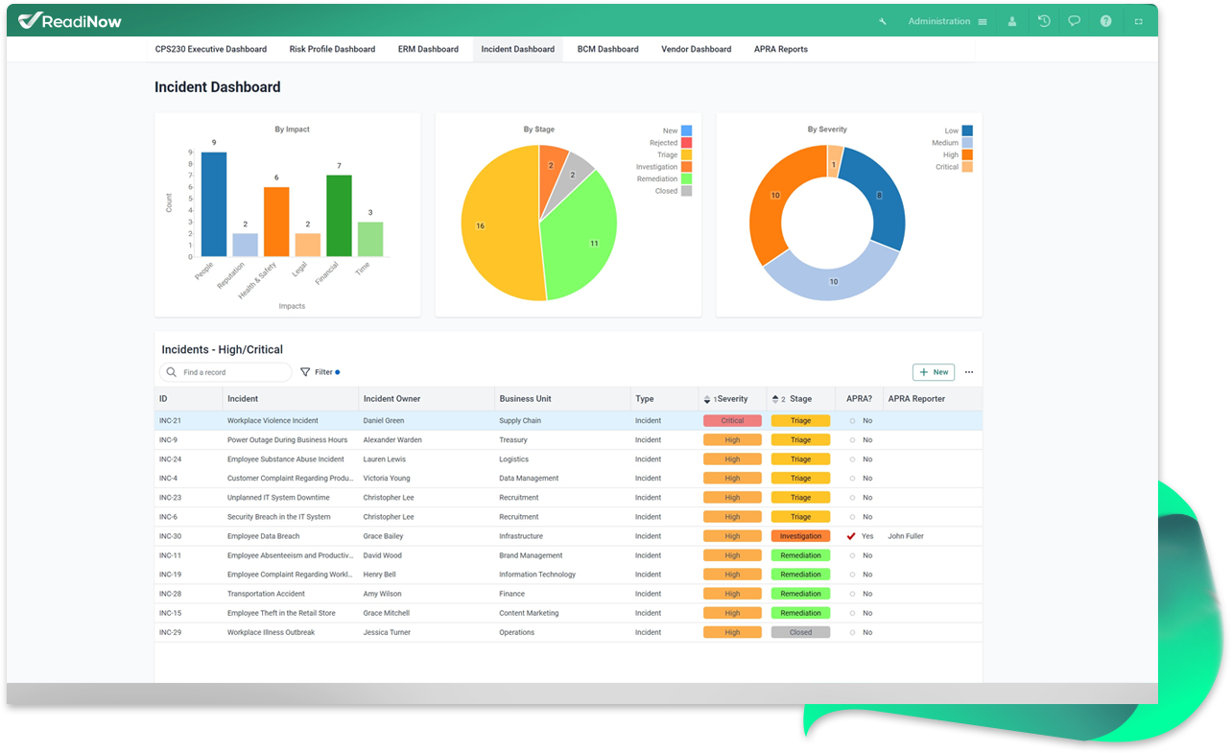Click the APRA indicator circle for INC-29
Image resolution: width=1232 pixels, height=753 pixels.
coord(851,632)
